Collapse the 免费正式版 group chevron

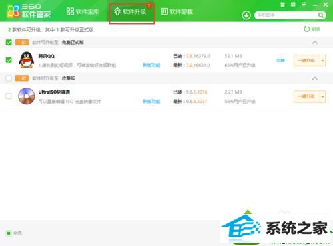pyautogui.click(x=315, y=42)
